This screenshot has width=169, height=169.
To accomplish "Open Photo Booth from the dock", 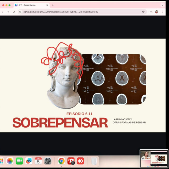I will point(71,161).
